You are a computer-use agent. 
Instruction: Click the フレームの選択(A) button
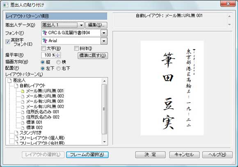[x=87, y=155]
